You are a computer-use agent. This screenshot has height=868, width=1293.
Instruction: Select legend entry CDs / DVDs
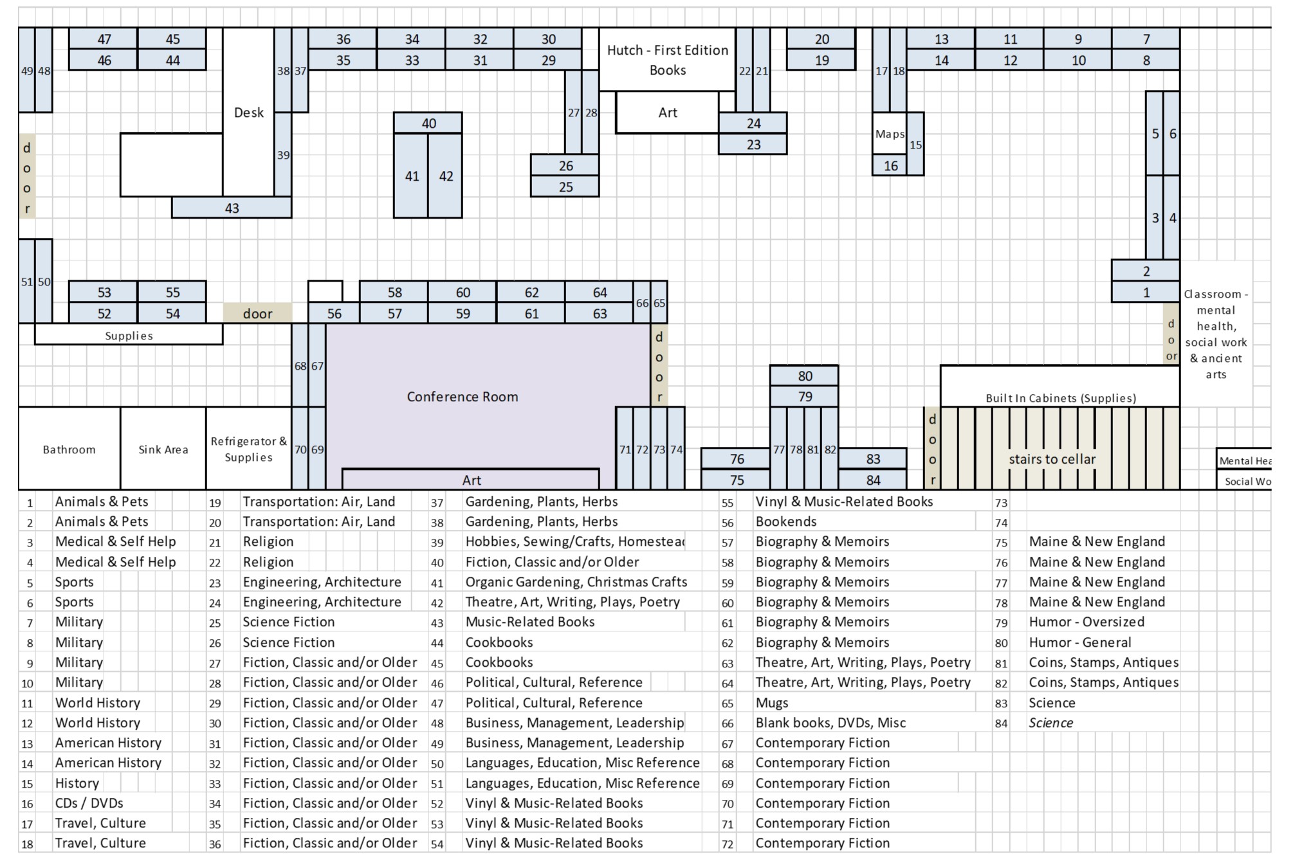click(89, 803)
